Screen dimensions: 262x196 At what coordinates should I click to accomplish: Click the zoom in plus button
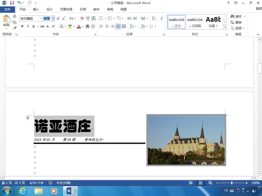[246, 183]
